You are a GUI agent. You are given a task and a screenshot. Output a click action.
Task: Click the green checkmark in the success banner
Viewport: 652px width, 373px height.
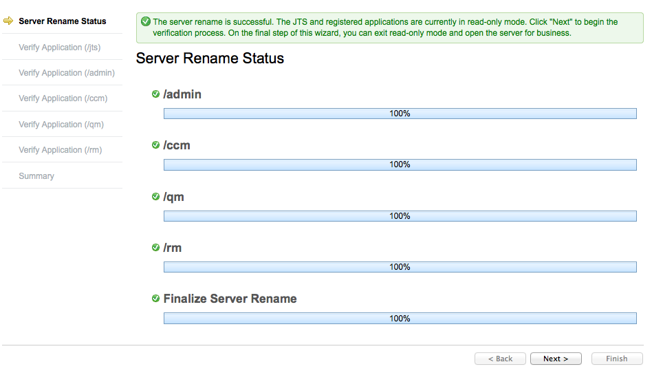coord(145,22)
